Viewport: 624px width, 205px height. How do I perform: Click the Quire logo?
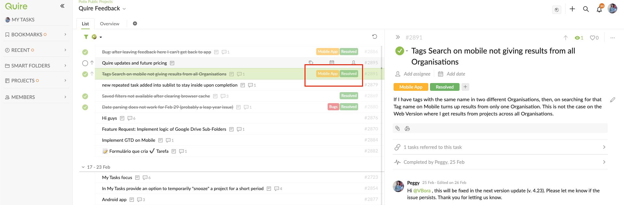[x=16, y=6]
